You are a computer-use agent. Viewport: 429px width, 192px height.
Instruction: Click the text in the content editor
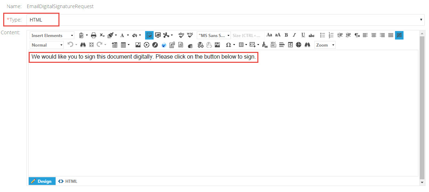[x=143, y=56]
